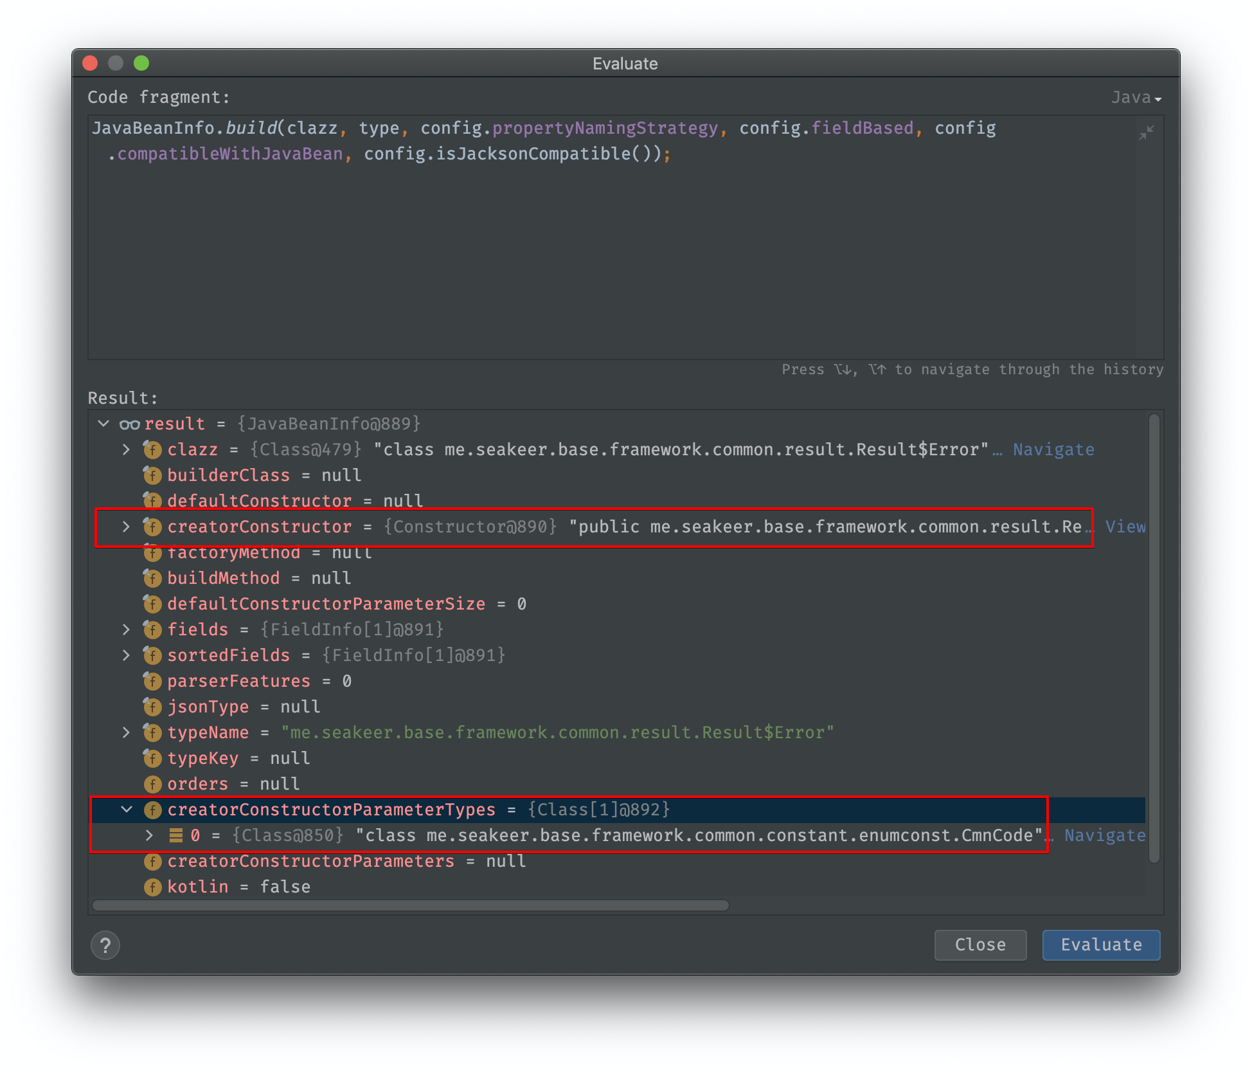Click the field icon beside jsonType
Image resolution: width=1252 pixels, height=1070 pixels.
tap(152, 707)
